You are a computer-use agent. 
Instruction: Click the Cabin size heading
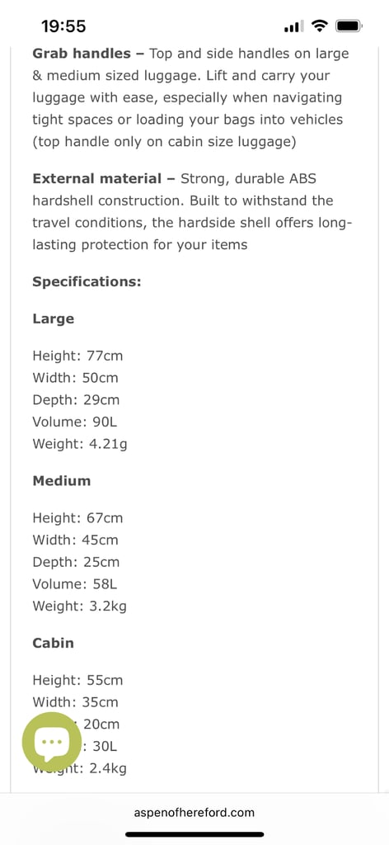pyautogui.click(x=54, y=642)
